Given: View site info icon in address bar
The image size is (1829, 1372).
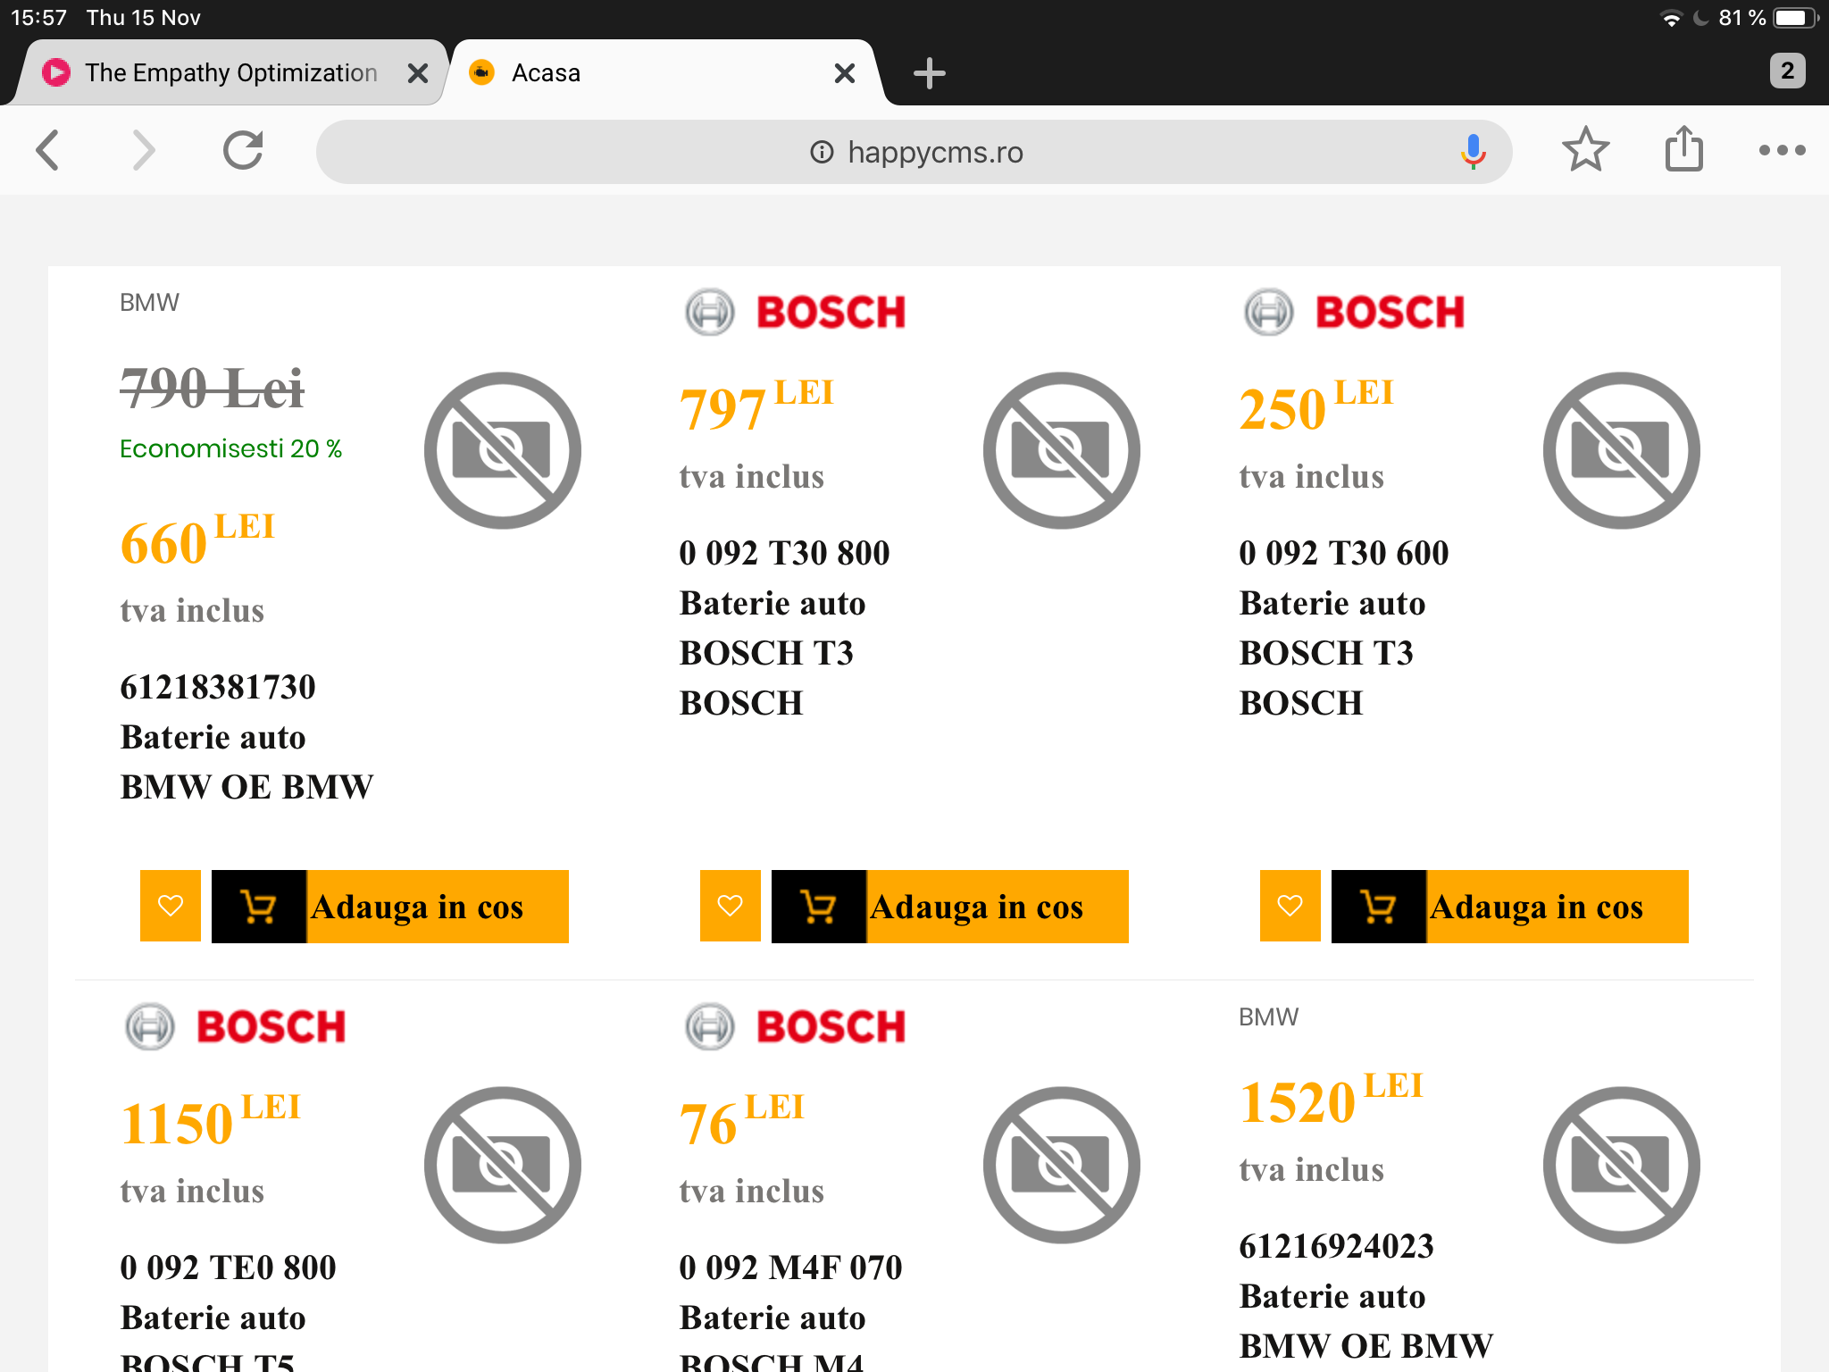Looking at the screenshot, I should tap(821, 152).
